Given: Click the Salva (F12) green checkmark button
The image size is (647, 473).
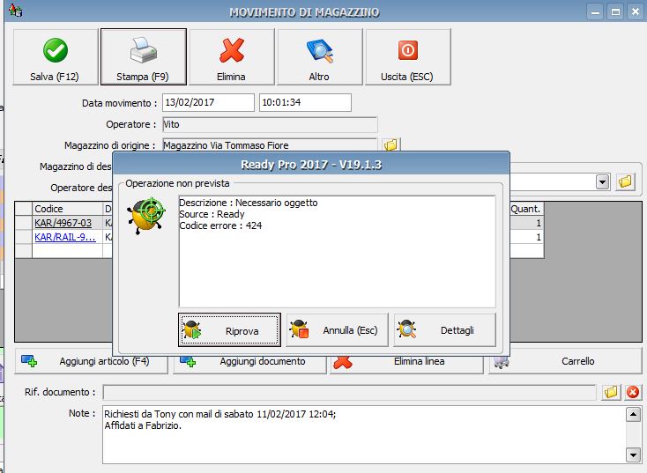Looking at the screenshot, I should 56,57.
